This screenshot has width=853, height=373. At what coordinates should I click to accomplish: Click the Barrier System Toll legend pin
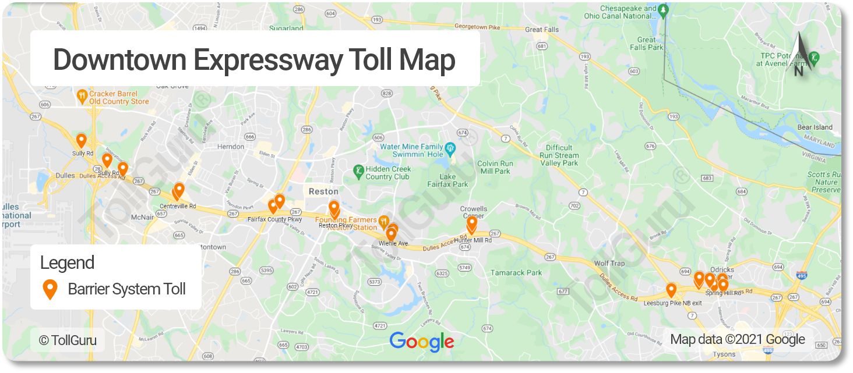(50, 289)
